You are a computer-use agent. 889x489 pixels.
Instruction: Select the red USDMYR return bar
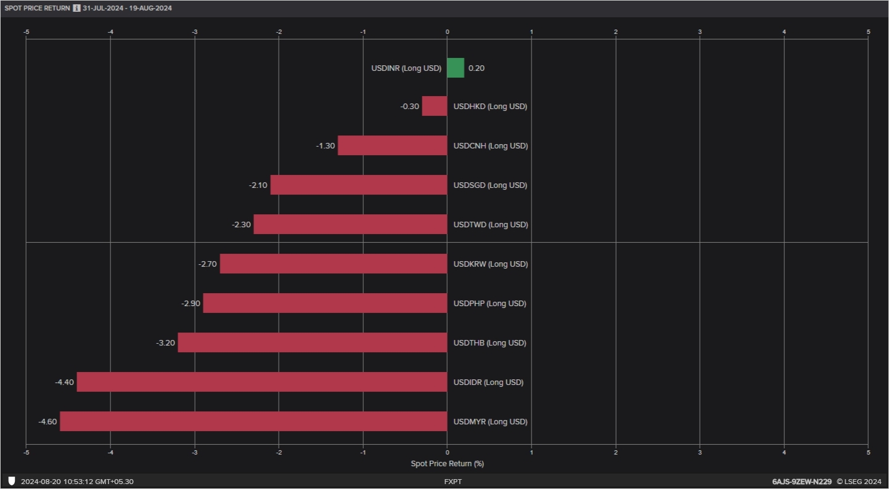point(253,422)
